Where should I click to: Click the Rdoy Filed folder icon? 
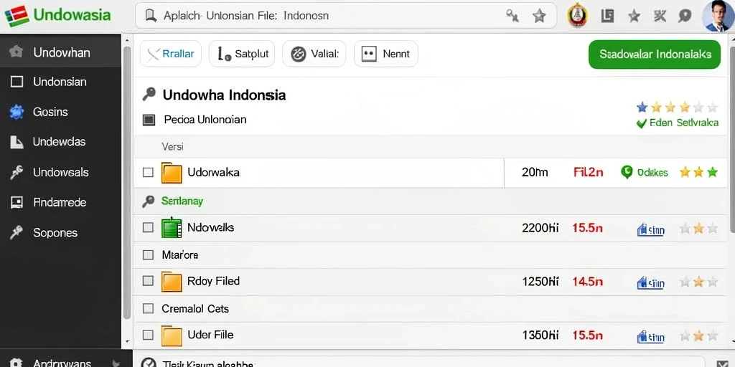coord(171,281)
